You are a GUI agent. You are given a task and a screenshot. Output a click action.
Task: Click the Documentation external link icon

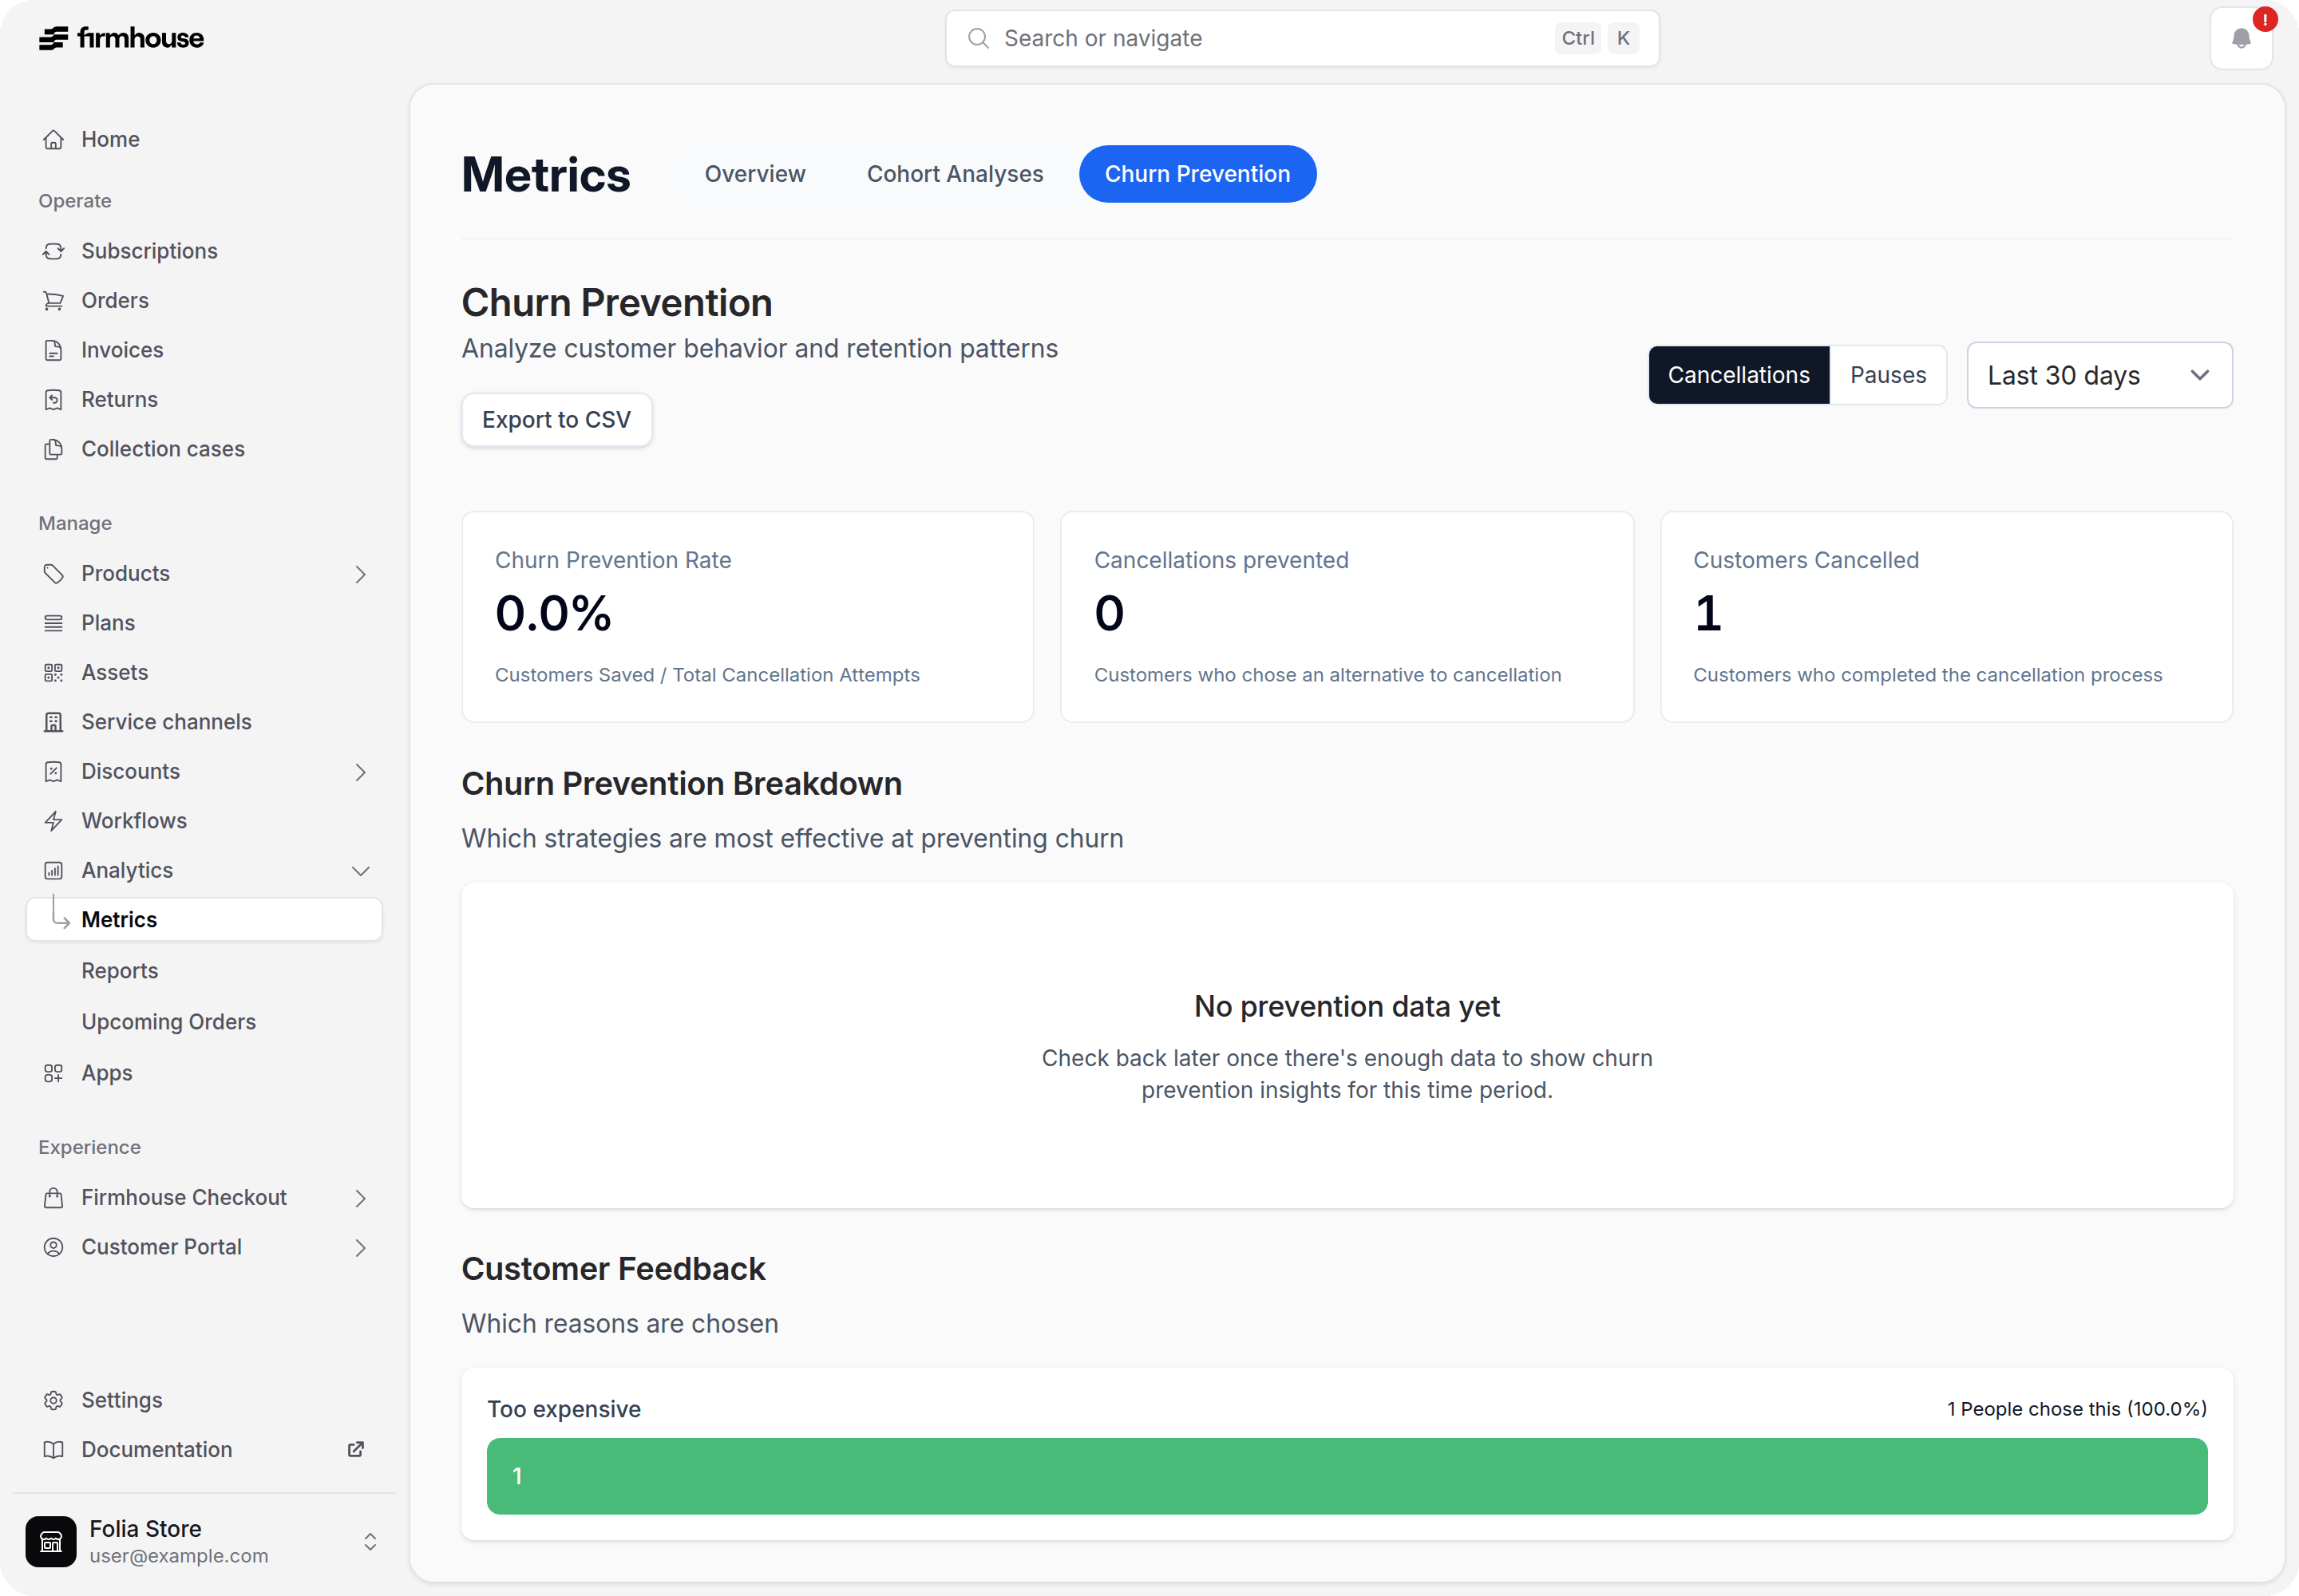click(355, 1449)
